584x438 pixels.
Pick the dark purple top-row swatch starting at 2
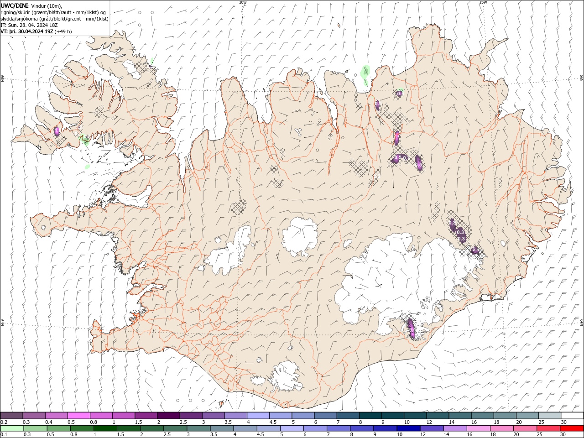click(x=168, y=416)
